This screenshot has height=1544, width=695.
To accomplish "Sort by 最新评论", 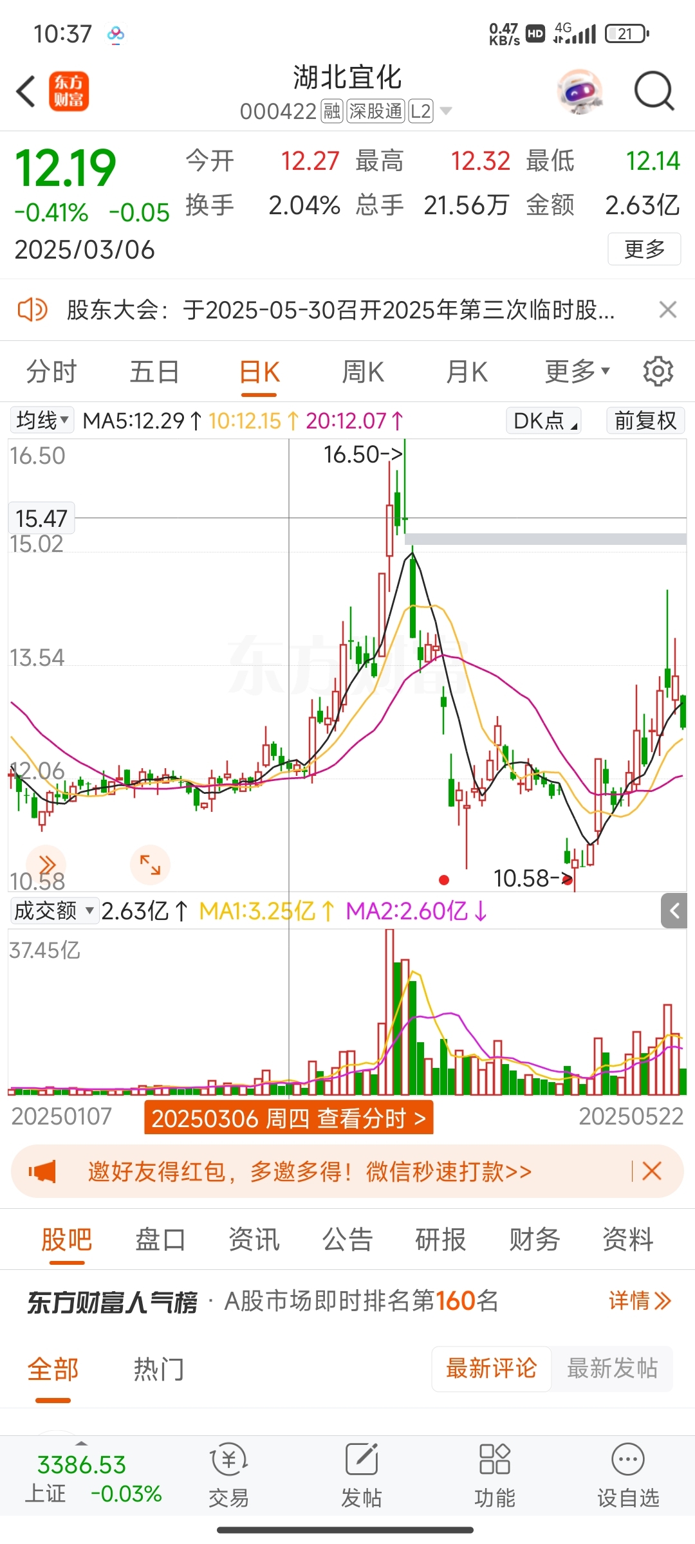I will click(x=491, y=1368).
